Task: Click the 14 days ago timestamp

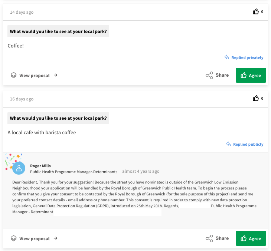Action: pos(22,12)
